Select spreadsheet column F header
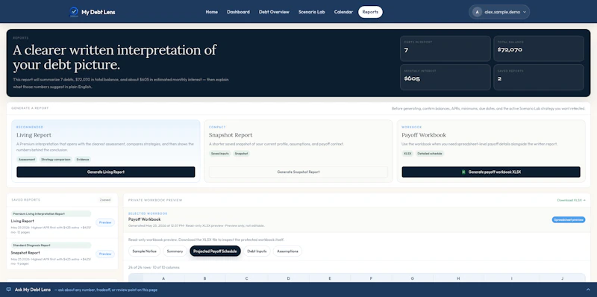Viewport: 597px width, 297px height. [371, 279]
